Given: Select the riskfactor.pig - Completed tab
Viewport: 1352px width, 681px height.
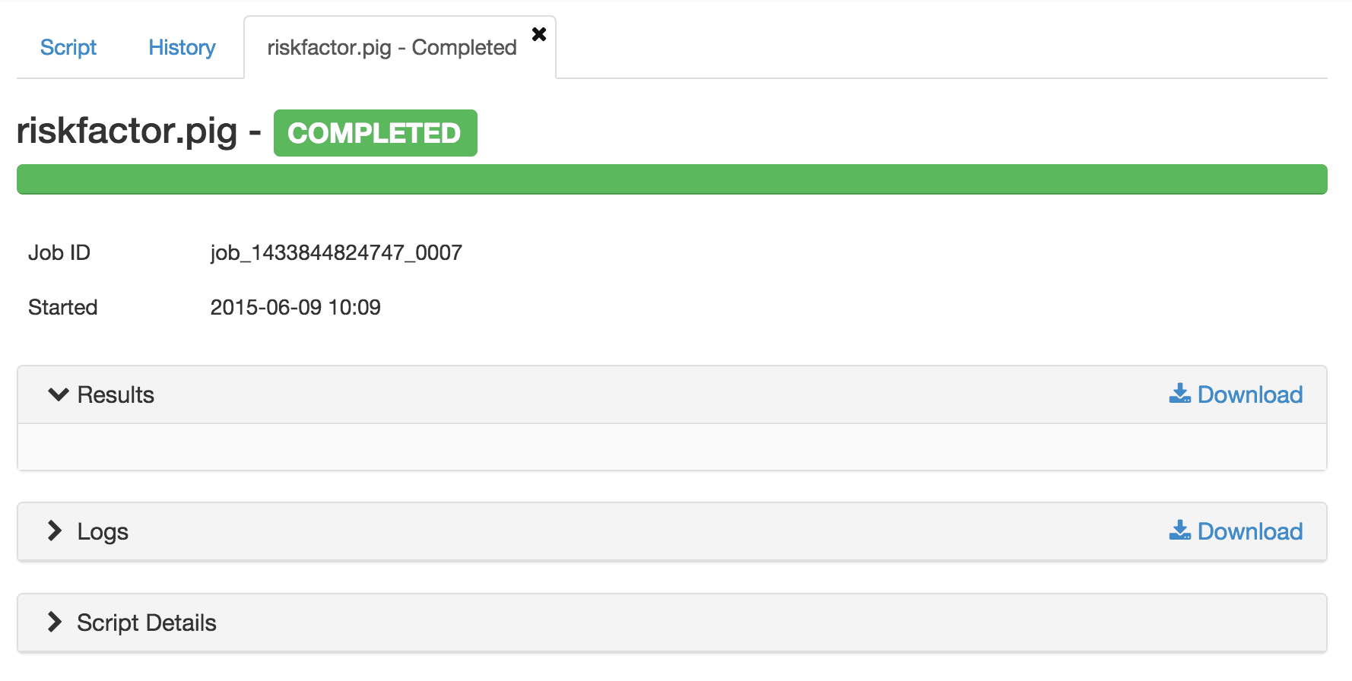Looking at the screenshot, I should pos(392,47).
